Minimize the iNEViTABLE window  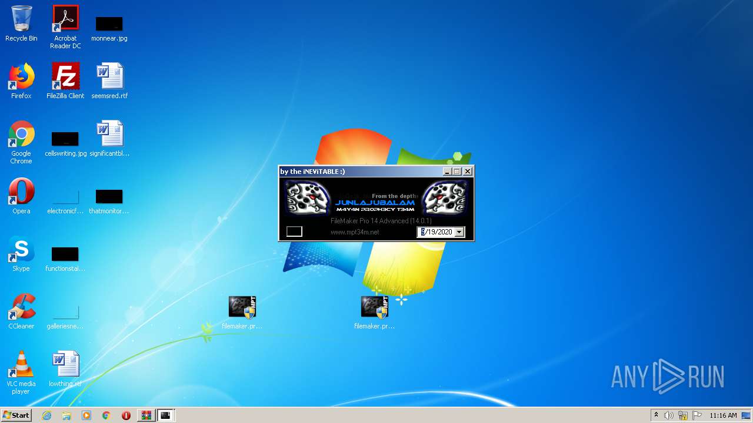tap(447, 172)
